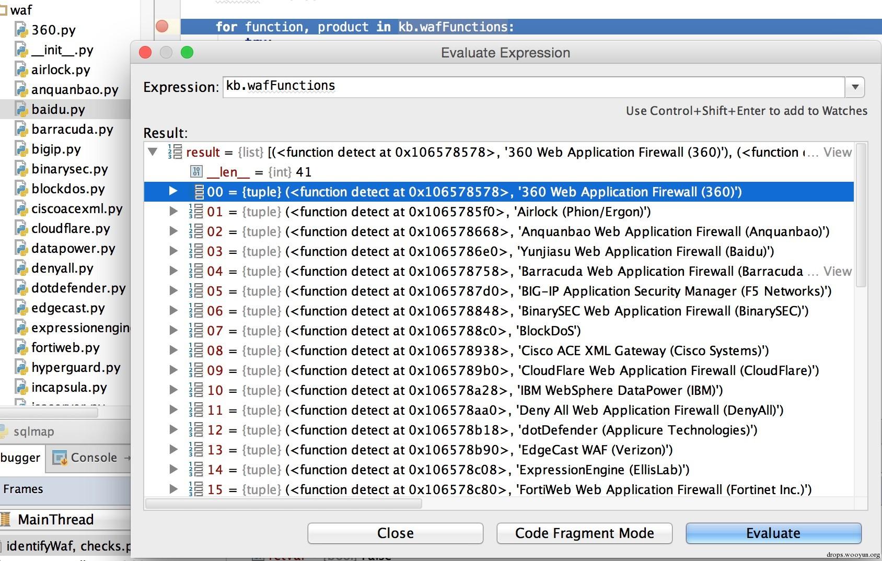The image size is (882, 561).
Task: Close the Evaluate Expression dialog with red button
Action: (x=145, y=52)
